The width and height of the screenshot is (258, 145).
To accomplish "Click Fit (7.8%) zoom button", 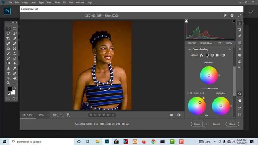I will (28, 115).
